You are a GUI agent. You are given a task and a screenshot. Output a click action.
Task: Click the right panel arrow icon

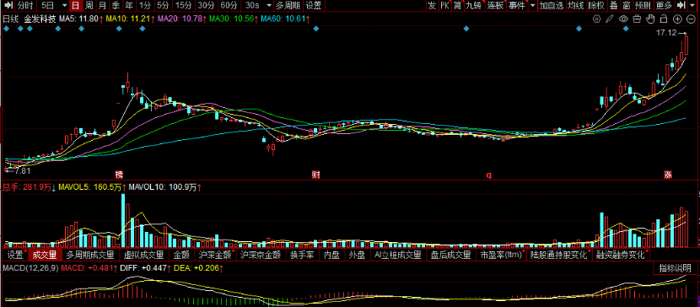[x=681, y=6]
